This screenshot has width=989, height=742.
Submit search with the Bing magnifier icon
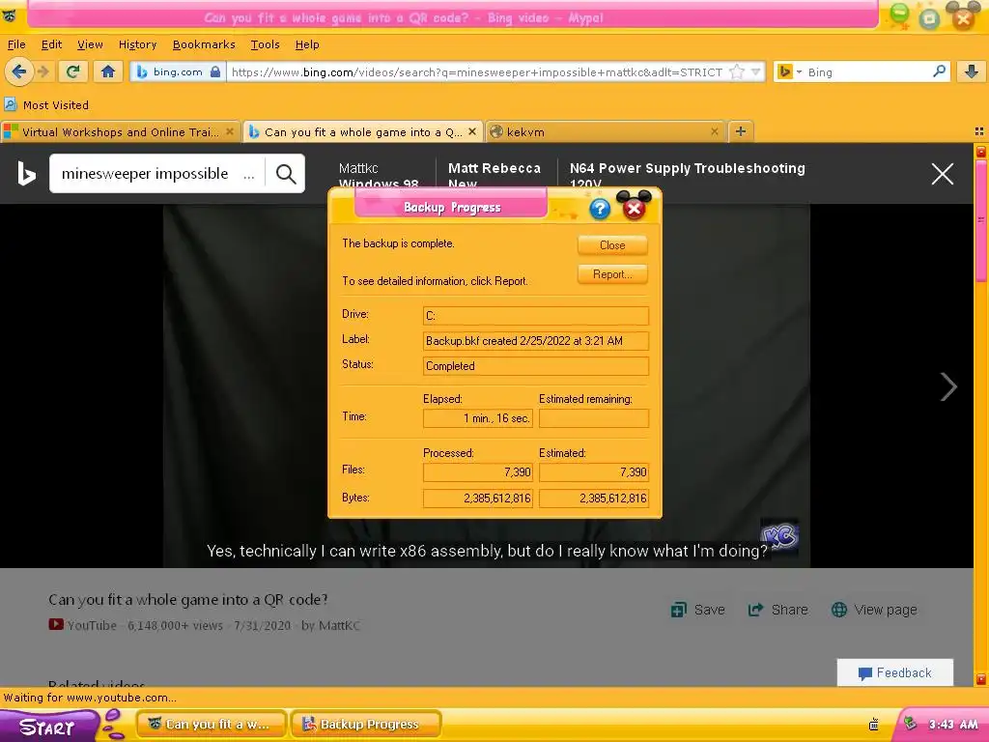coord(286,174)
